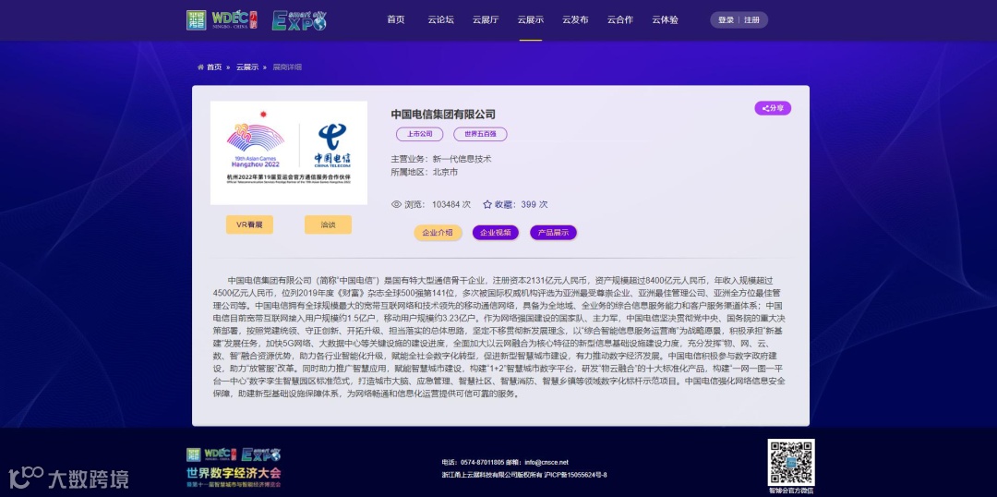The height and width of the screenshot is (497, 997).
Task: Click home icon in the breadcrumb
Action: (201, 67)
